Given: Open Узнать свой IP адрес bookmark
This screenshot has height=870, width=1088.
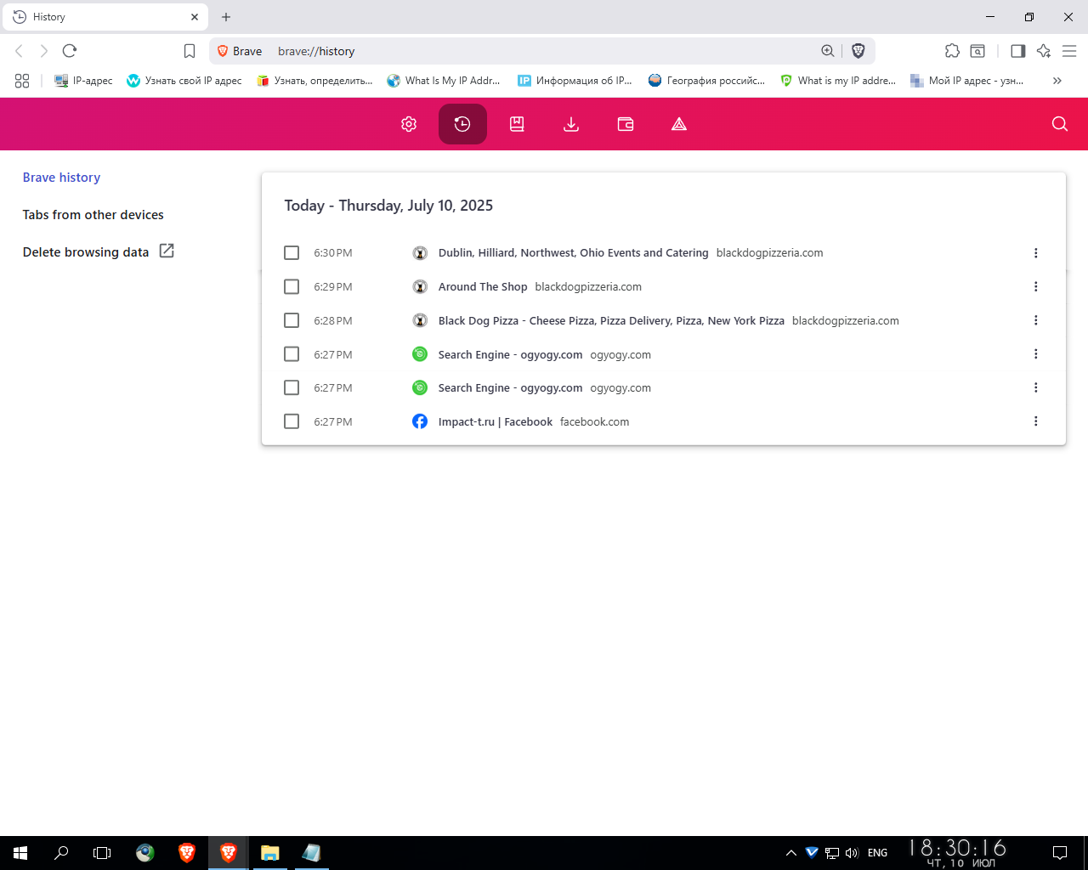Looking at the screenshot, I should click(x=184, y=81).
